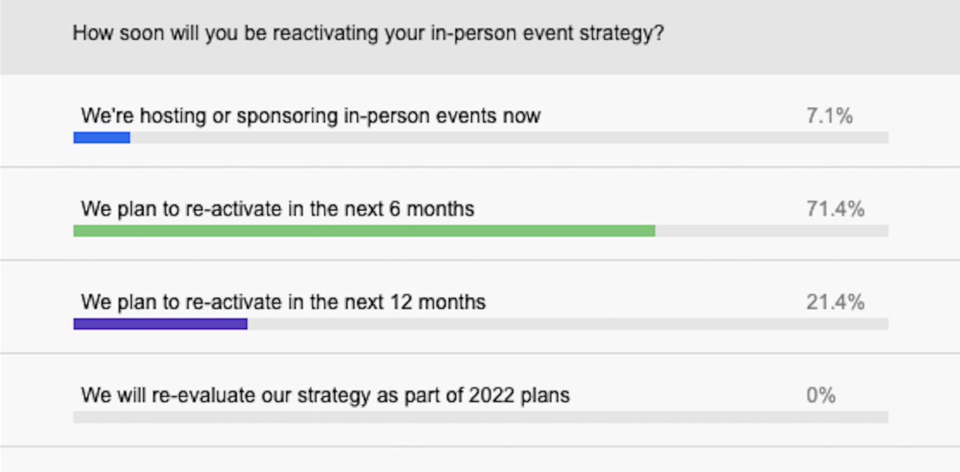The image size is (960, 472).
Task: Click the grey header area of the poll
Action: 480,37
